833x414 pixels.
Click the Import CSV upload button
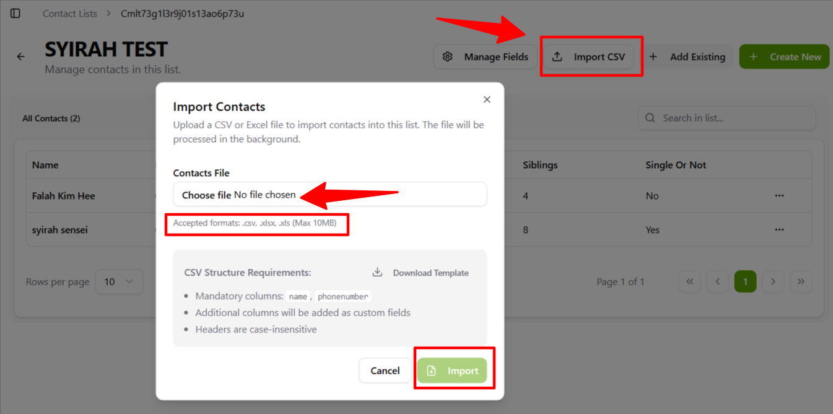589,57
